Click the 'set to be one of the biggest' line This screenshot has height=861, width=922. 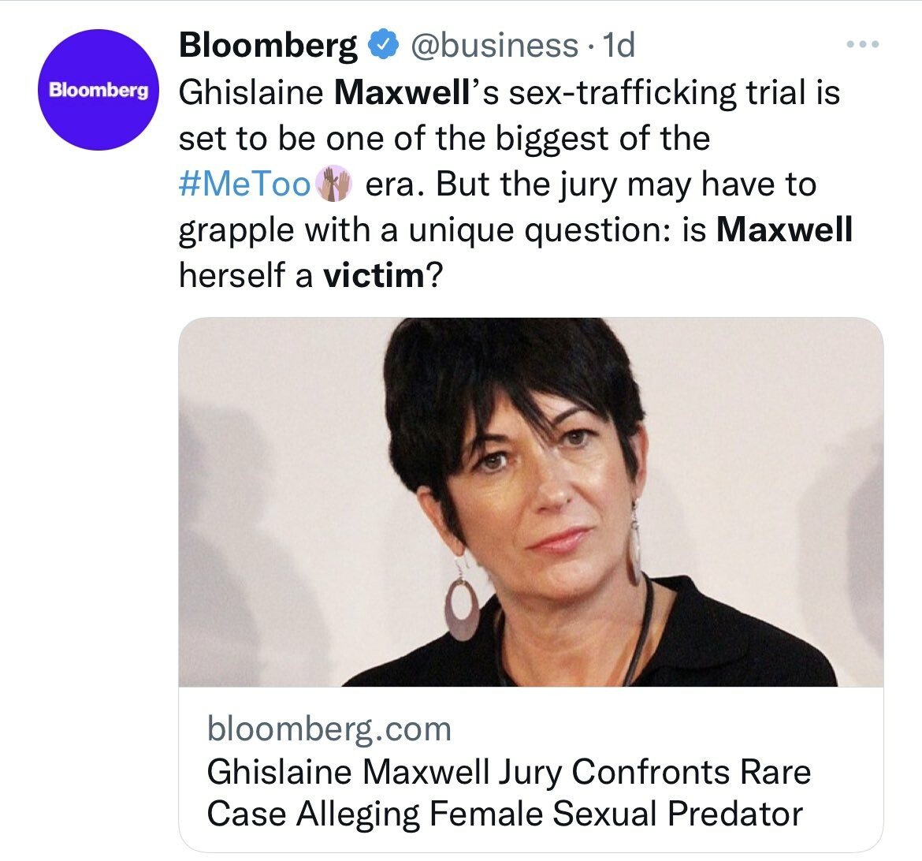(444, 138)
